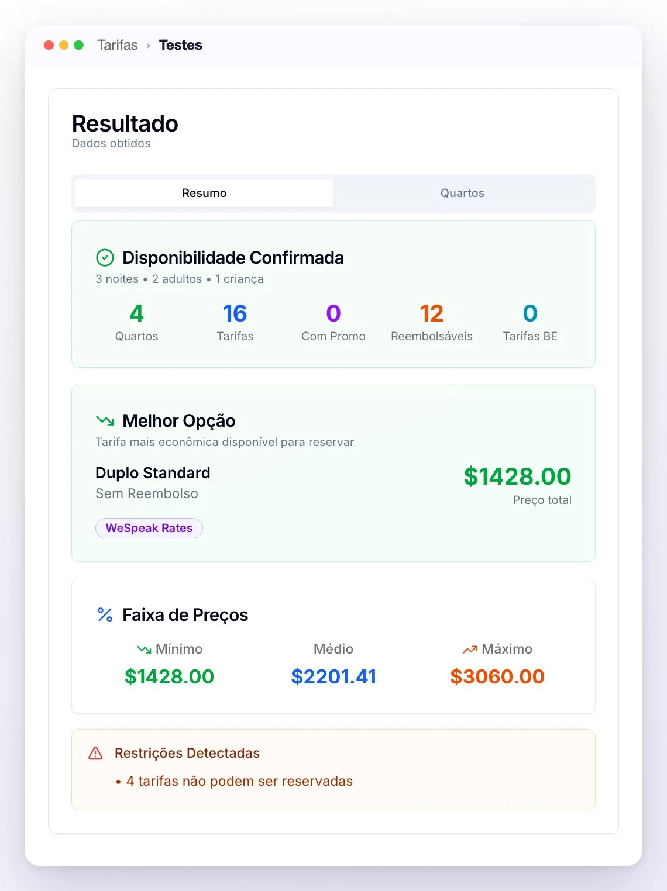Image resolution: width=667 pixels, height=891 pixels.
Task: Click the Com Promo label
Action: [333, 336]
